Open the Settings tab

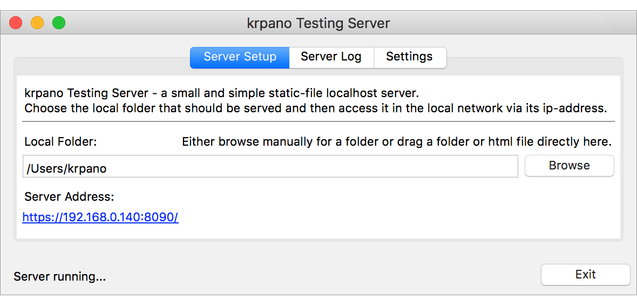click(x=409, y=57)
